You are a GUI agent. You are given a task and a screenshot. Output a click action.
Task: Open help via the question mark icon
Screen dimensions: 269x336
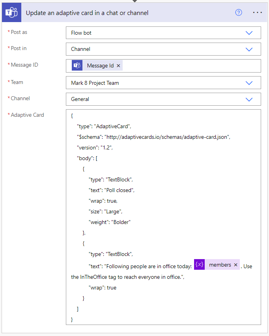(x=239, y=12)
